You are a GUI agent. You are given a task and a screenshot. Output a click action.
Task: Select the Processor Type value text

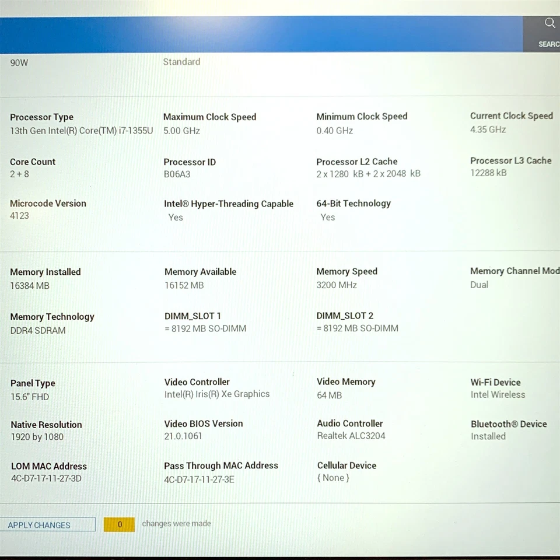[x=81, y=131]
